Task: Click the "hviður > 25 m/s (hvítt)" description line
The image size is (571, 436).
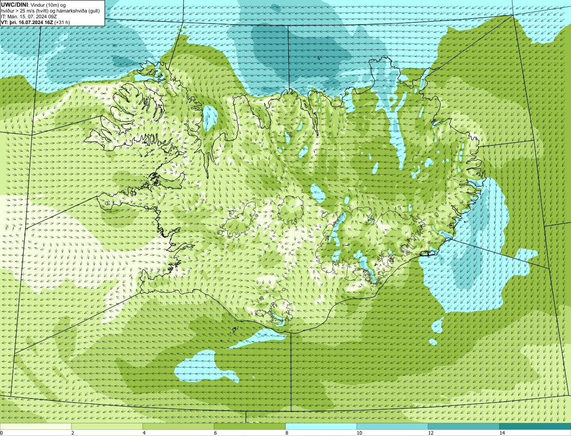Action: point(50,10)
